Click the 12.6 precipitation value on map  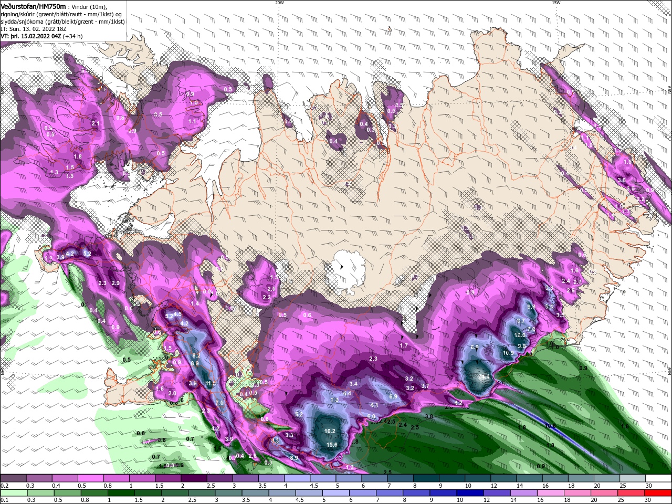click(520, 335)
